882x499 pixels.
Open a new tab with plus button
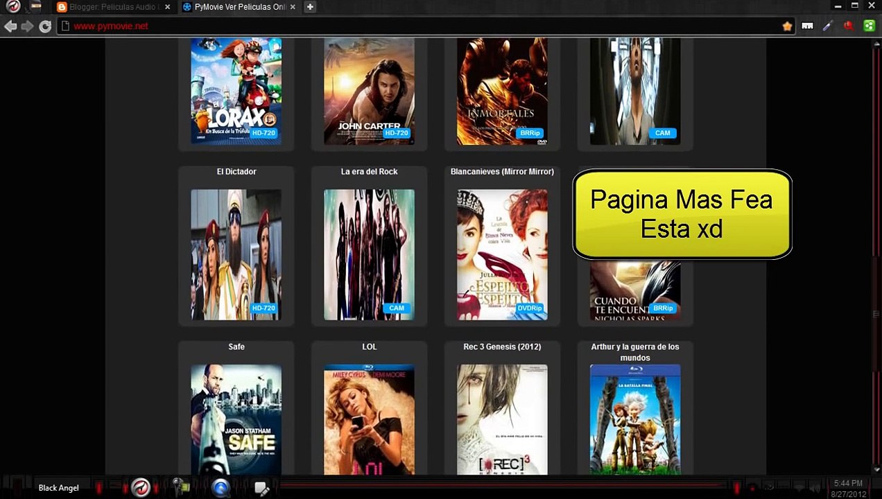[x=310, y=7]
